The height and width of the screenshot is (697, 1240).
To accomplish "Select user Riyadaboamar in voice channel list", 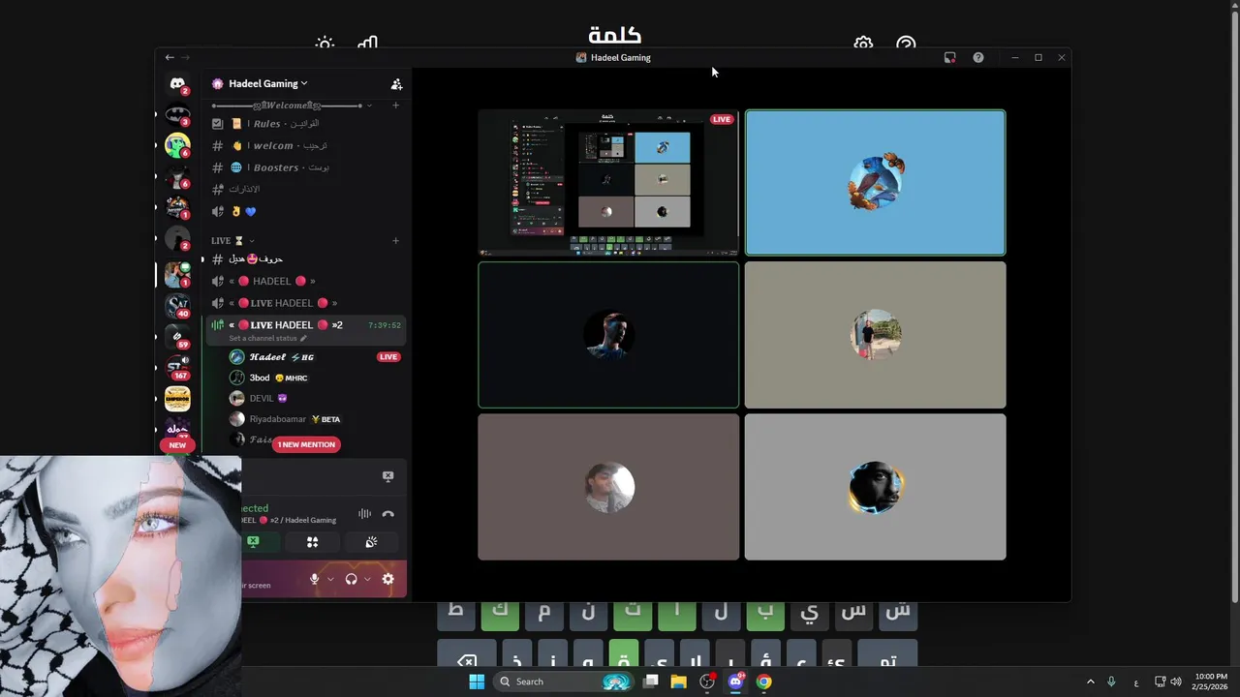I will click(x=315, y=419).
